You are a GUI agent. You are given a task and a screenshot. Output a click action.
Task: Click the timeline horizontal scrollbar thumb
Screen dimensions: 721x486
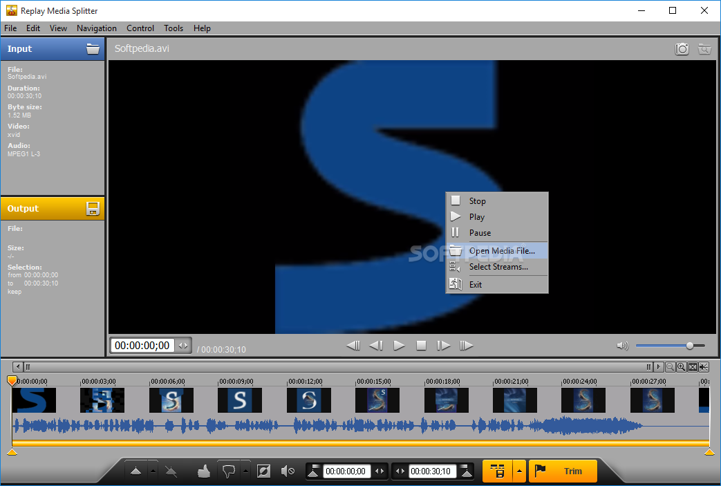tap(338, 367)
